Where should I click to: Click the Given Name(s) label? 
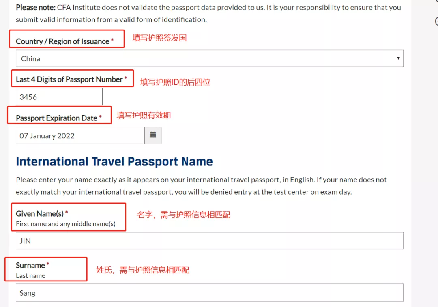[x=42, y=214]
